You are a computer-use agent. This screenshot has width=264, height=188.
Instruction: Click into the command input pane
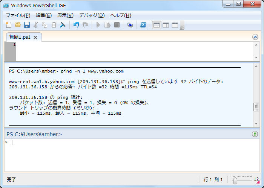tap(131, 155)
